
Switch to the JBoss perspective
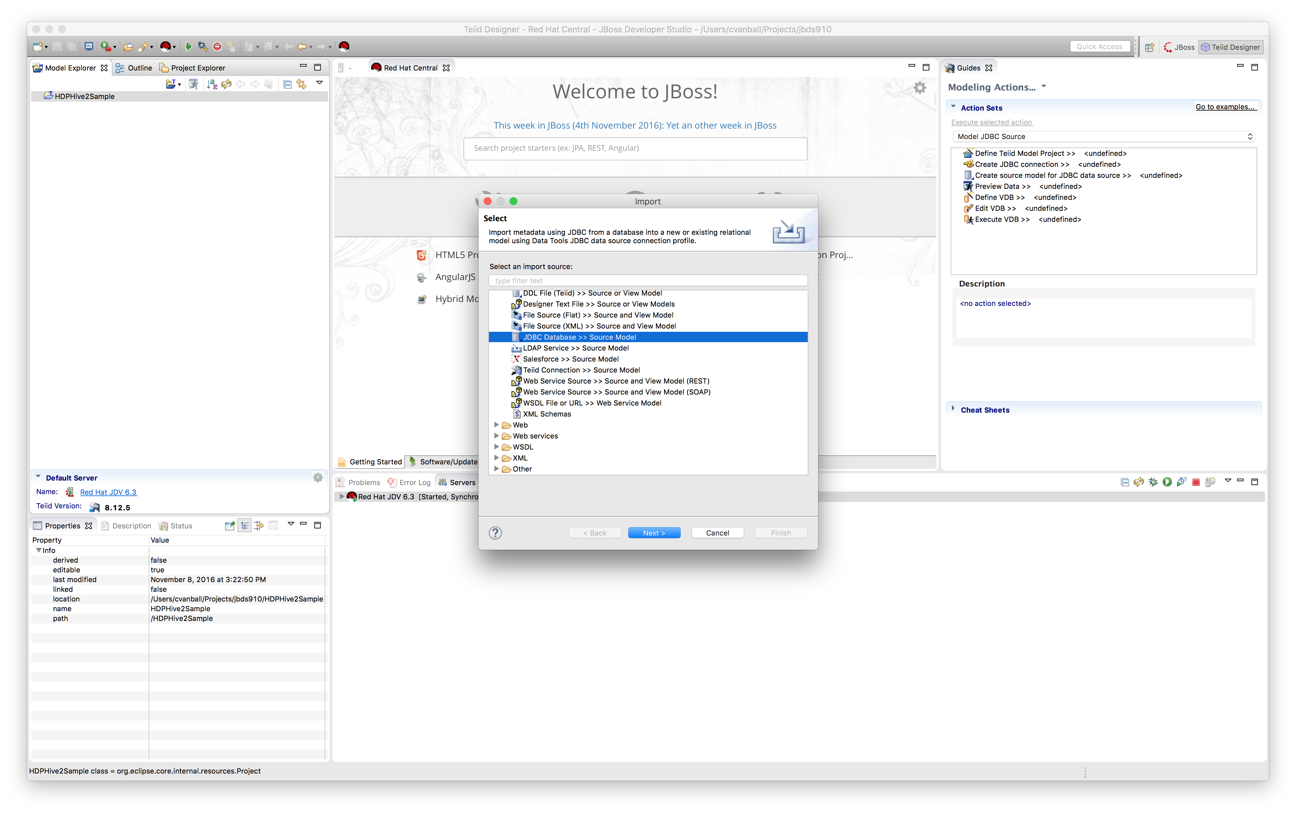[x=1179, y=47]
